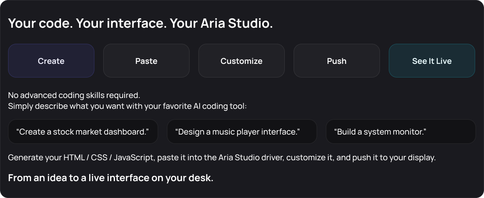Select the Paste step button

146,61
